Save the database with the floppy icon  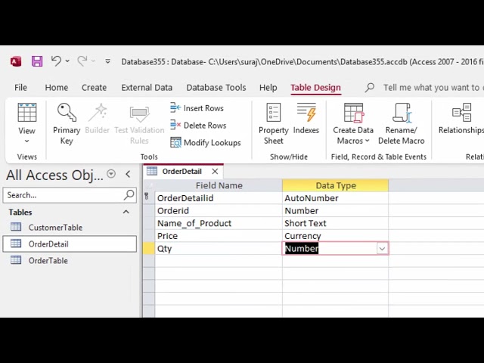point(37,61)
